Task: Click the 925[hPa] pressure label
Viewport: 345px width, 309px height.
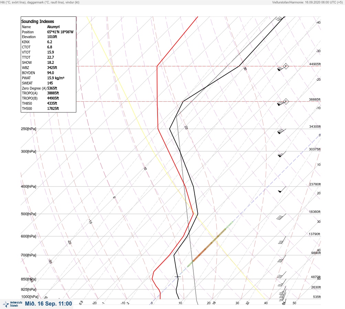Action: click(29, 289)
